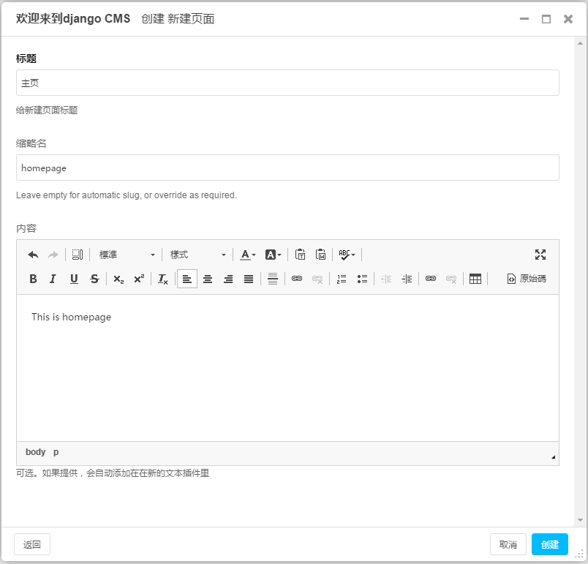588x564 pixels.
Task: Open the text color picker
Action: 248,255
